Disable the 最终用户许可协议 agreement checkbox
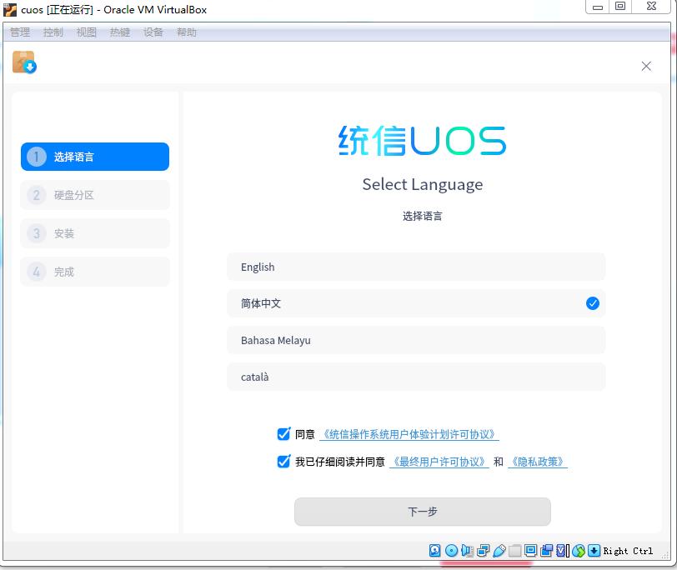The height and width of the screenshot is (570, 677). [x=283, y=462]
